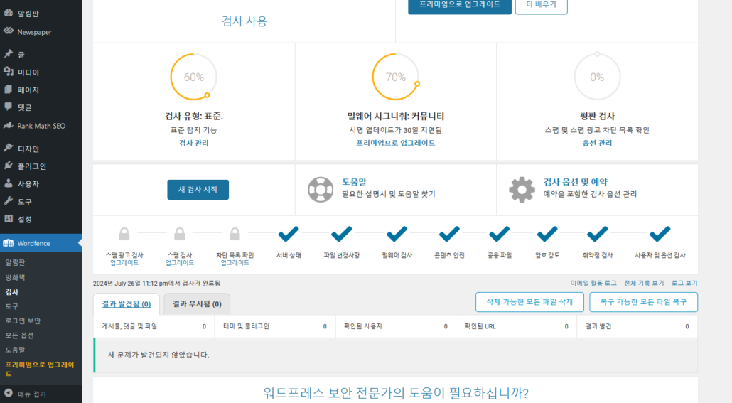Click the checkmark above 사용자 및 옵션 감사
Screen dimensions: 732x403
(x=660, y=234)
